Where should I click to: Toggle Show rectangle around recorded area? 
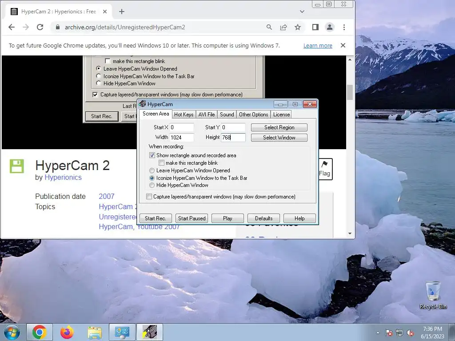click(x=152, y=155)
